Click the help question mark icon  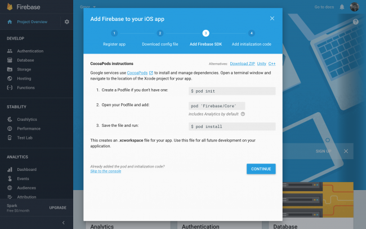point(355,22)
